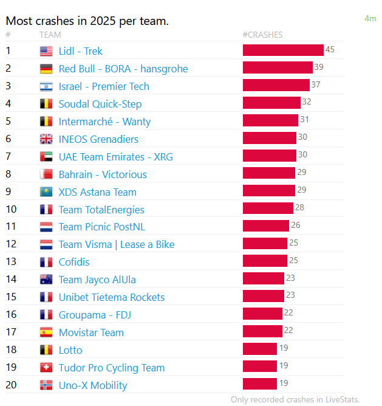Screen dimensions: 382x406
Task: Open the Lidl - Trek team link
Action: click(81, 51)
